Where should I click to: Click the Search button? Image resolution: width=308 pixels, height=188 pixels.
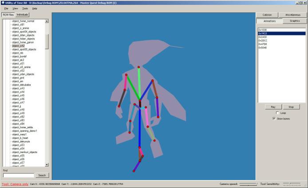pyautogui.click(x=42, y=175)
